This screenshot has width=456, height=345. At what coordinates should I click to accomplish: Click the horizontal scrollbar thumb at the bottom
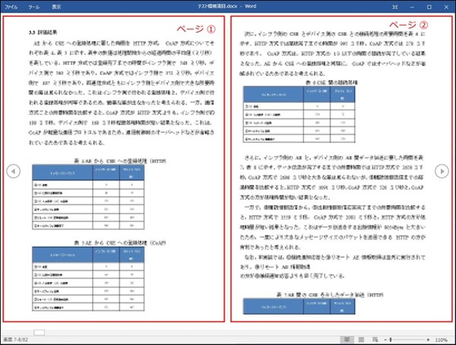[x=40, y=332]
